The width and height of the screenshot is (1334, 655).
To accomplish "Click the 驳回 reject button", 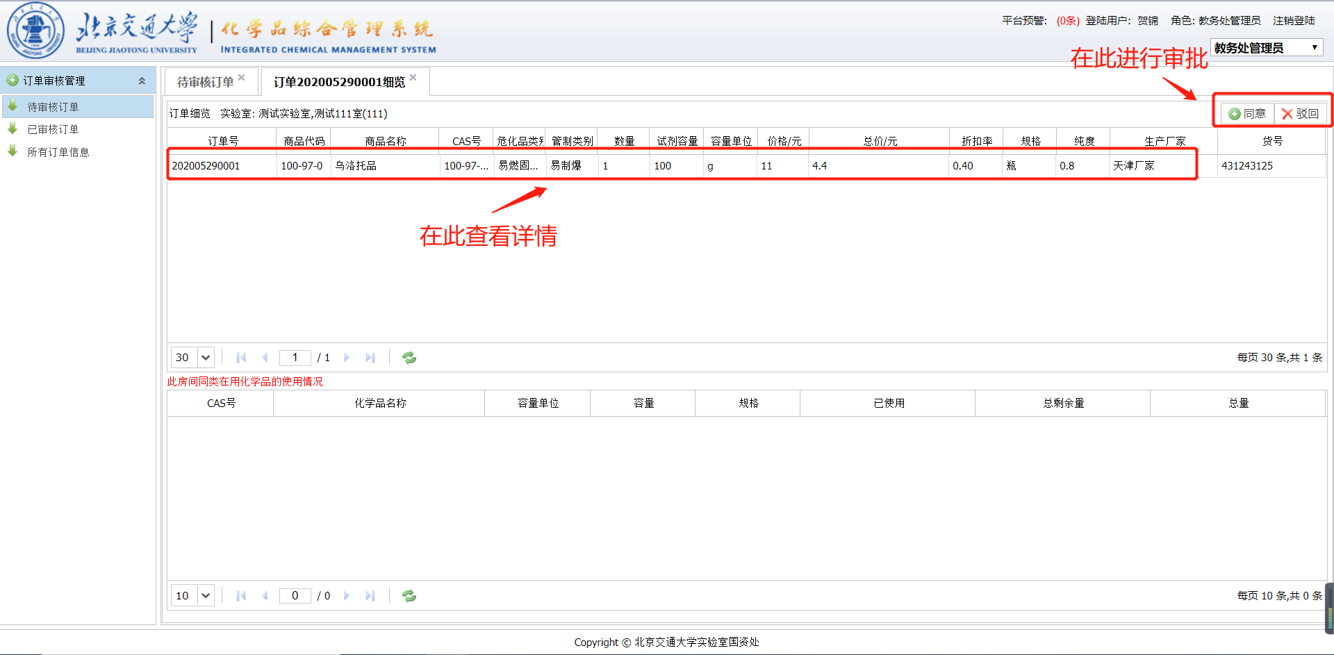I will pyautogui.click(x=1300, y=114).
